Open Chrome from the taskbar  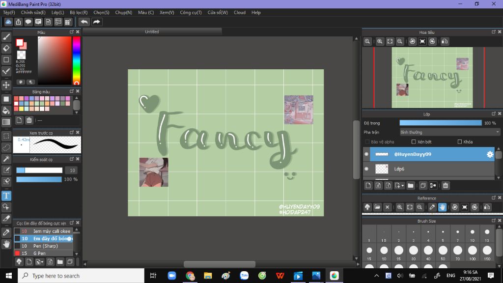[x=190, y=276]
